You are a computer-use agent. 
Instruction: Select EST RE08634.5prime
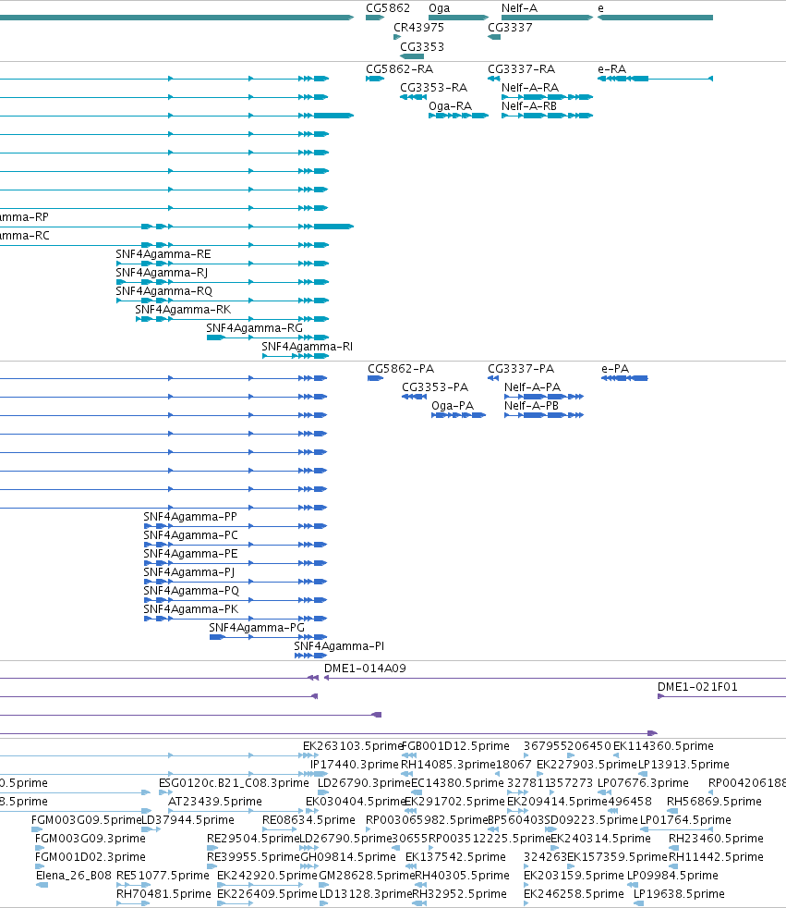point(308,820)
